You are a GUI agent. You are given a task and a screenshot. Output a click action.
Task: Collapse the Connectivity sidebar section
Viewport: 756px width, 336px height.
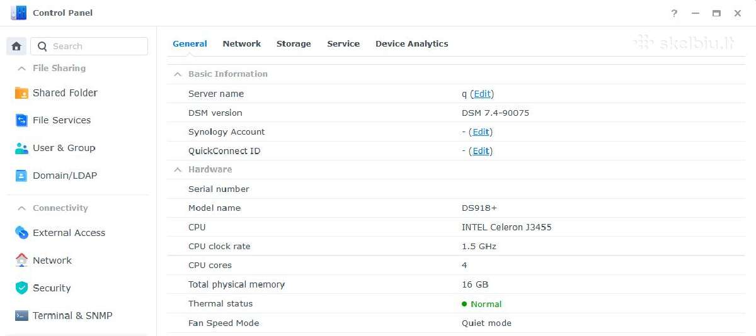tap(21, 208)
